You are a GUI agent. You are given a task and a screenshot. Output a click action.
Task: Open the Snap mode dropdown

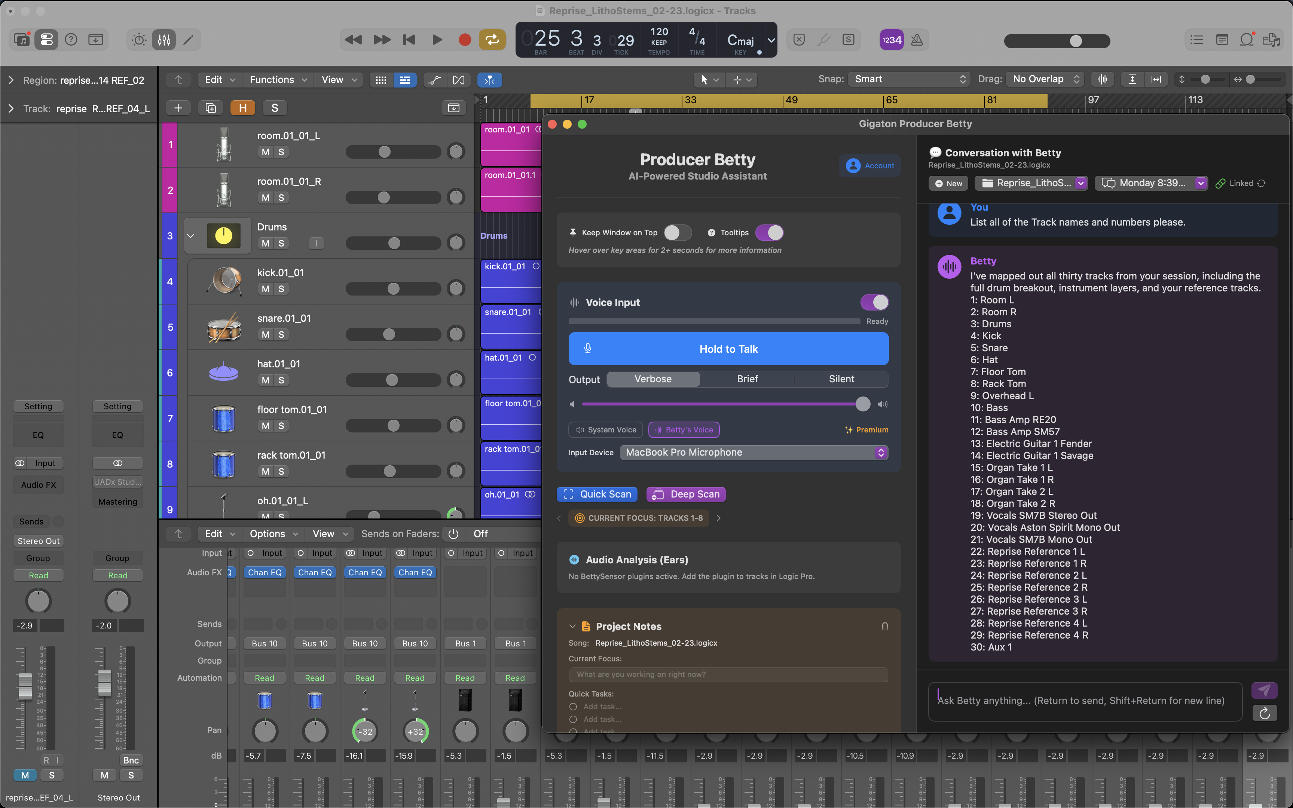point(908,79)
